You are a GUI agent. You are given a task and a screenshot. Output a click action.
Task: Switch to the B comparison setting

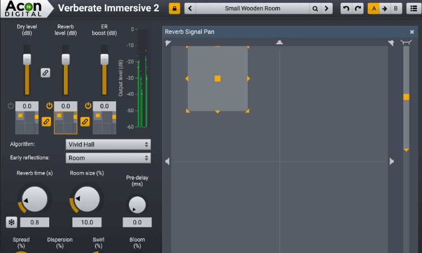396,8
